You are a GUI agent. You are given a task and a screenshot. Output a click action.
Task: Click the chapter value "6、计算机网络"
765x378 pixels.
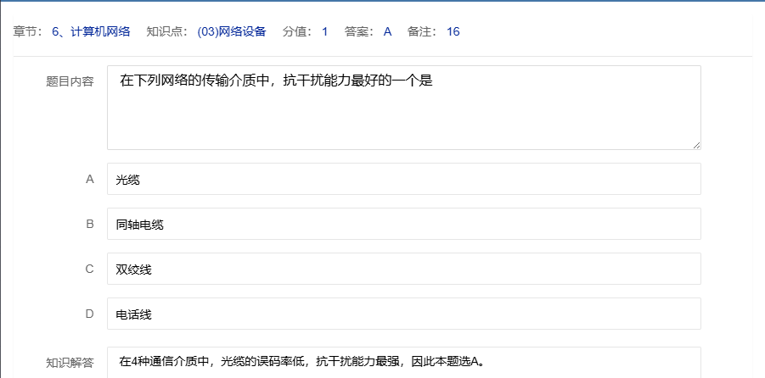pyautogui.click(x=91, y=31)
